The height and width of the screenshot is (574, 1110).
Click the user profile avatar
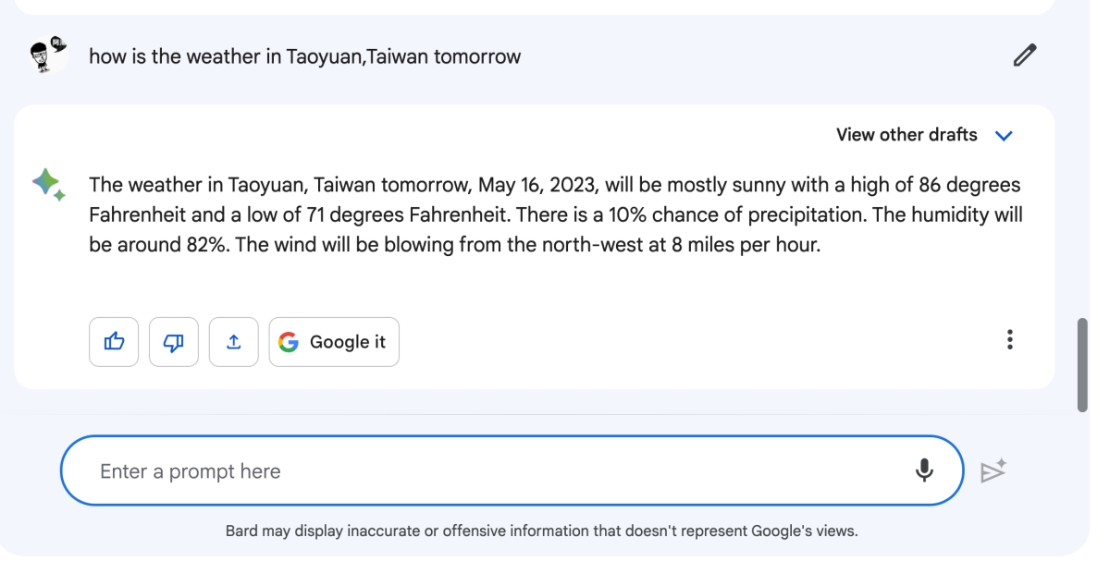[48, 55]
